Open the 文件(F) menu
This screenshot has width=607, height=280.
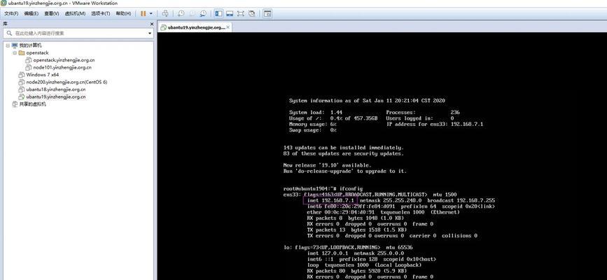coord(11,13)
